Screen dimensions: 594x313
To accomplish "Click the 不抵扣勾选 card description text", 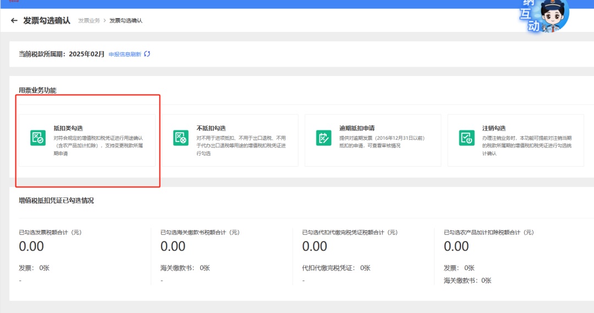I will tap(241, 146).
